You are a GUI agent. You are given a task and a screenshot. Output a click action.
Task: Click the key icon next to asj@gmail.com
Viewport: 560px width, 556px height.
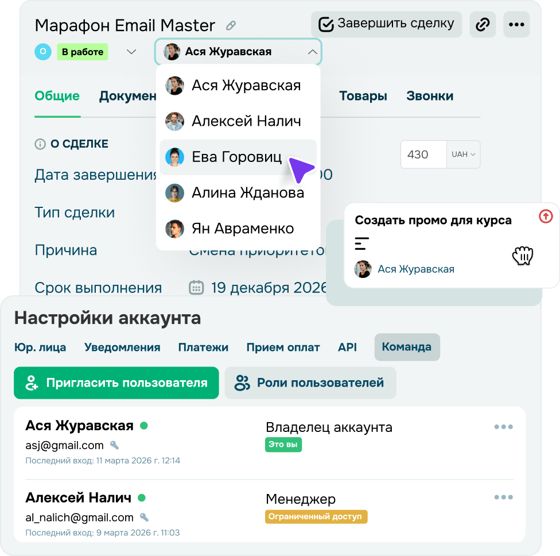(x=115, y=445)
